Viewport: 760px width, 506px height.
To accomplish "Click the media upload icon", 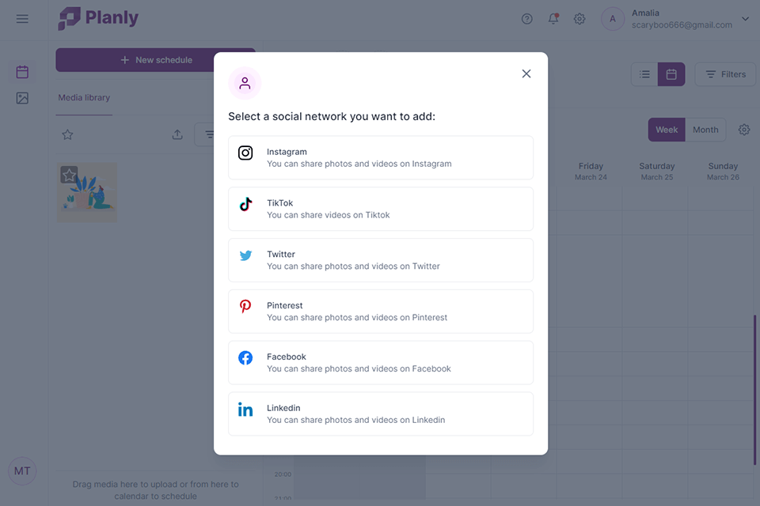I will coord(177,134).
